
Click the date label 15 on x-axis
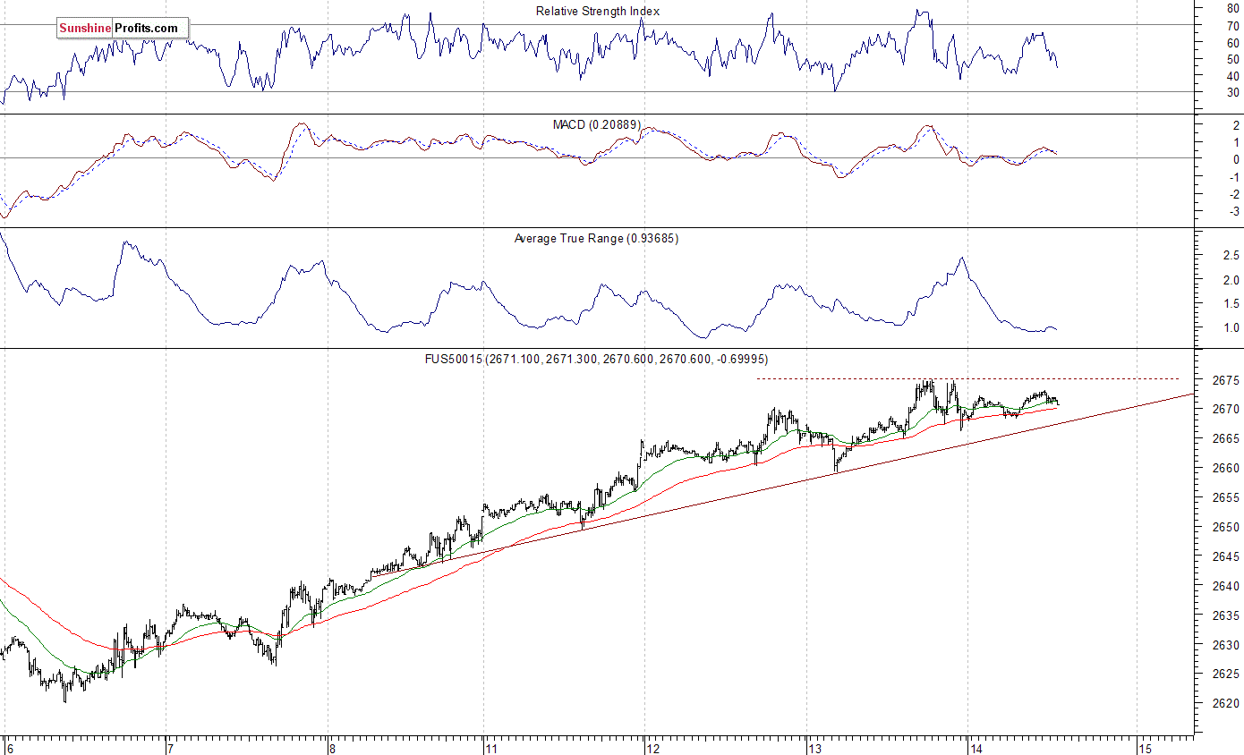tap(1145, 748)
